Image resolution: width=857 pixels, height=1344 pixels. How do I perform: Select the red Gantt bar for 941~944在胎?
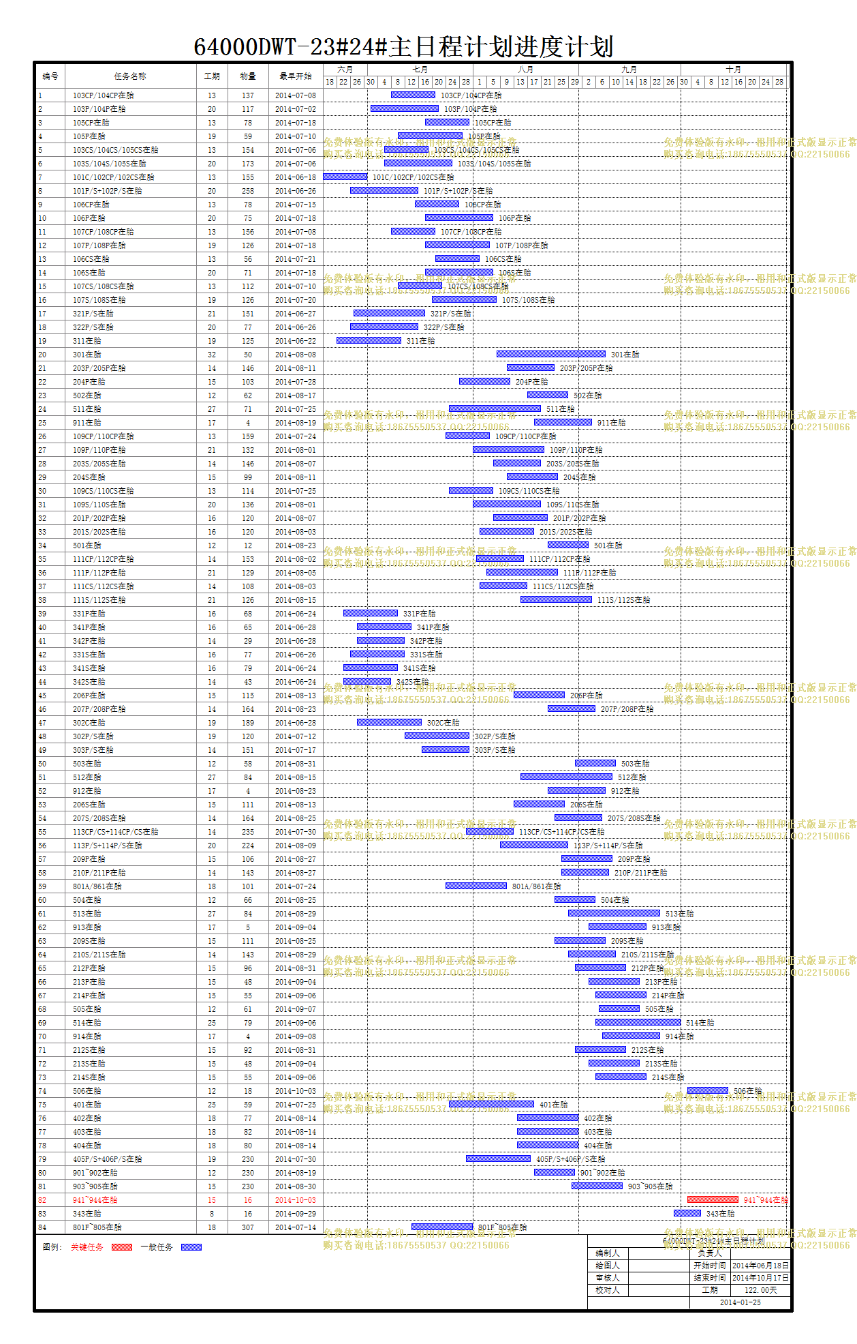coord(713,1199)
